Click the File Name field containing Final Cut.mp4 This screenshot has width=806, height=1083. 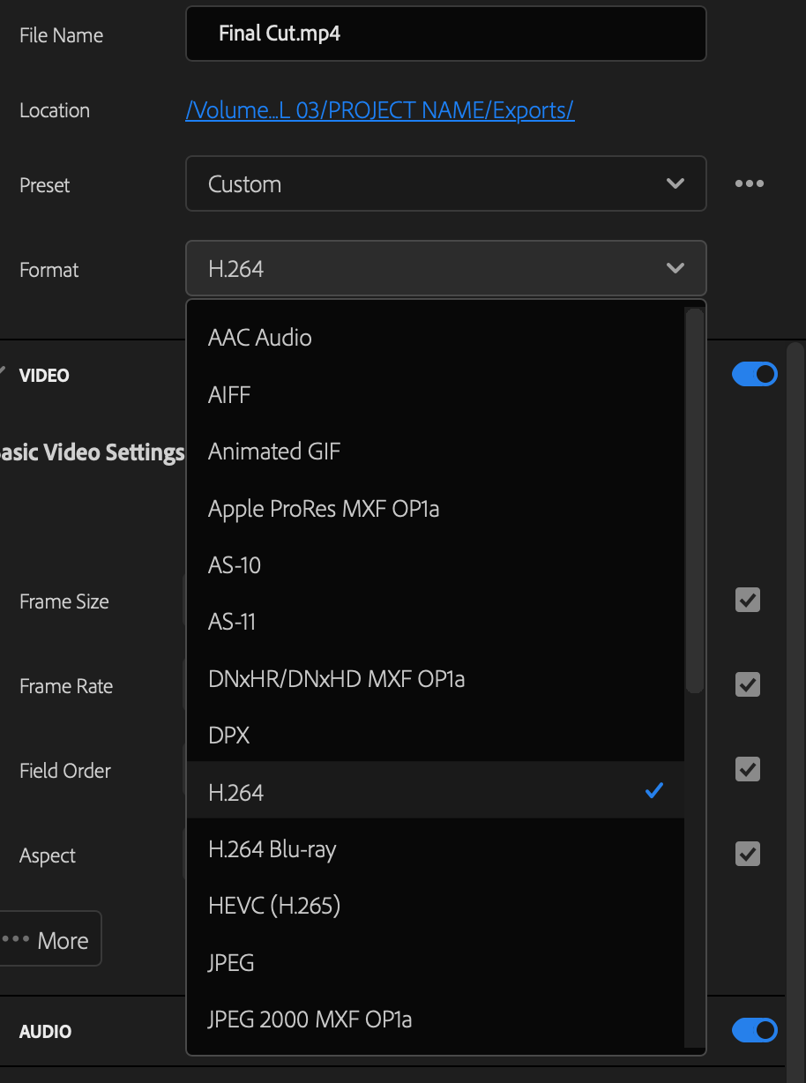point(445,34)
